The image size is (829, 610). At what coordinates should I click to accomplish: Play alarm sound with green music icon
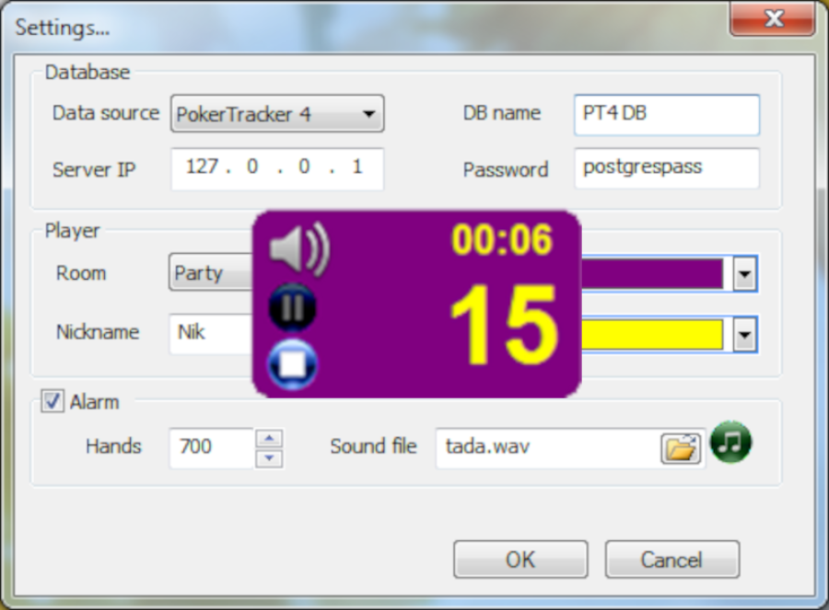(x=731, y=443)
